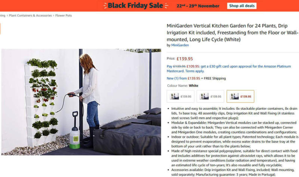Click the red £139.95 price value
The width and height of the screenshot is (299, 177).
(185, 59)
